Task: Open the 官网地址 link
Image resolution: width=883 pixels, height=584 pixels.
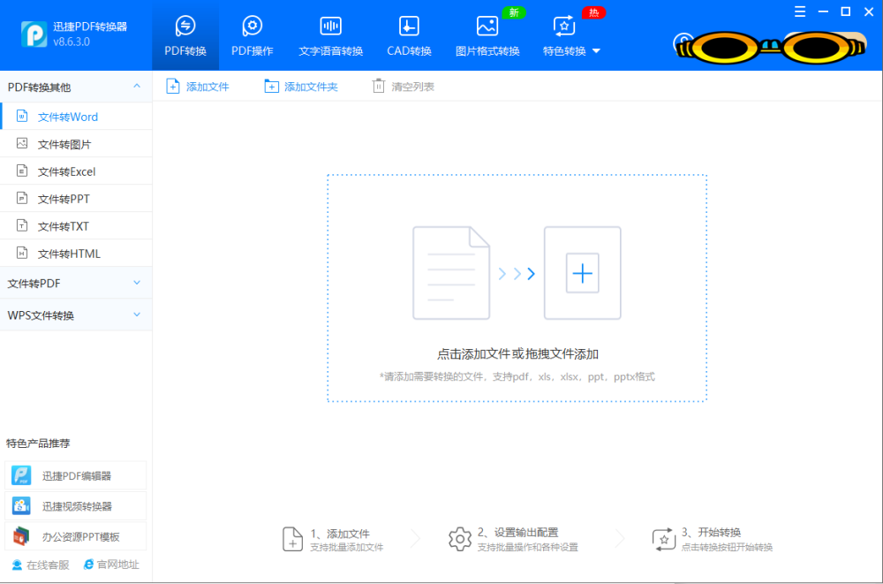Action: (x=111, y=565)
